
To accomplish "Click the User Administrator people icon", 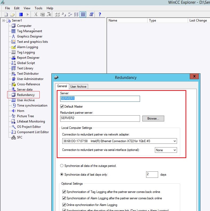I will 14,79.
